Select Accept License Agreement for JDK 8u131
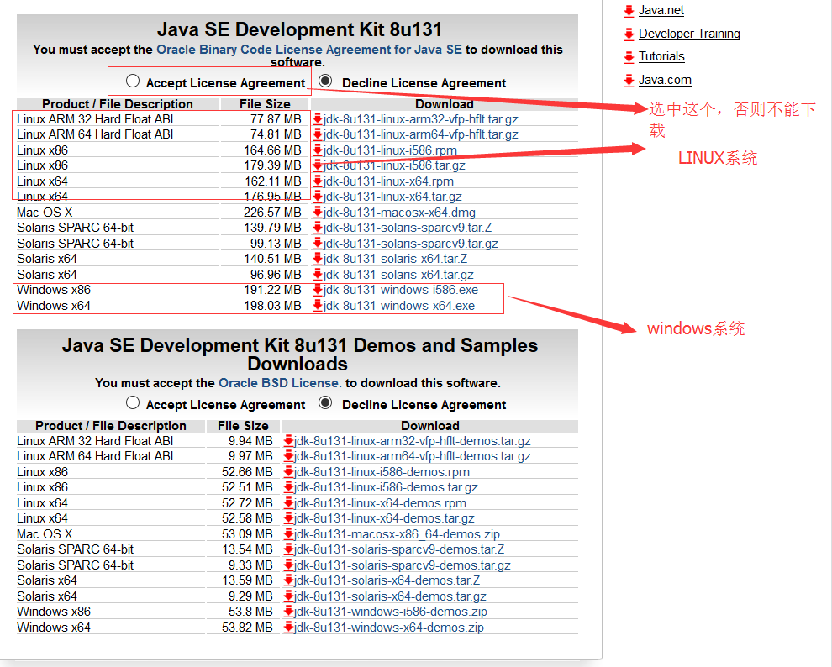 (133, 81)
